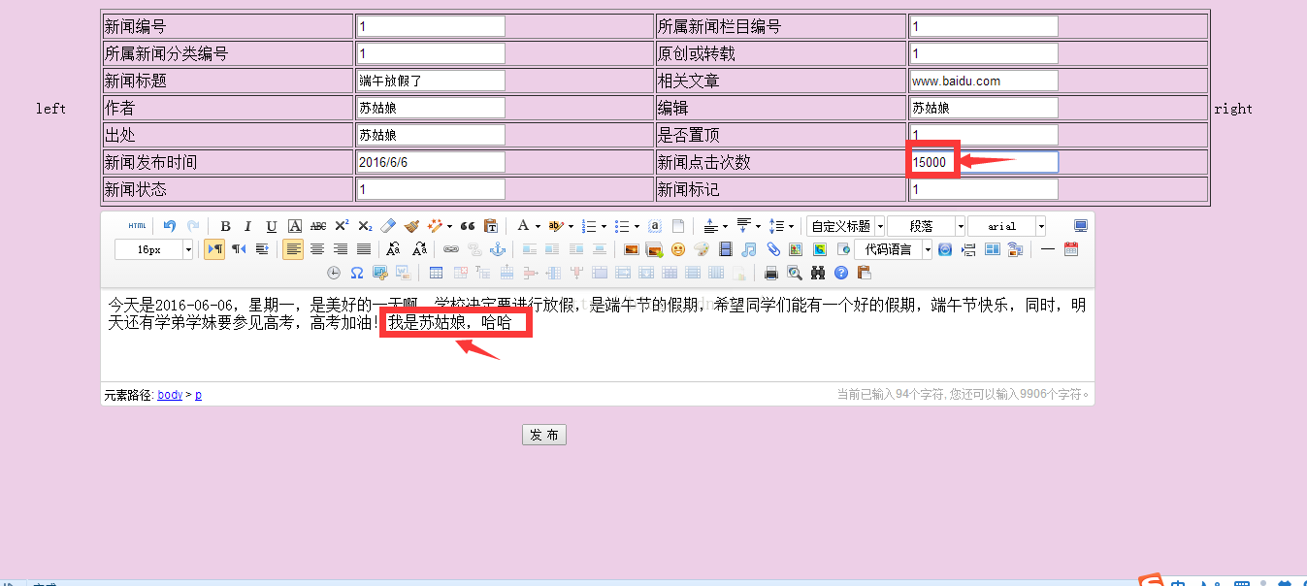Insert a special character with Omega icon
This screenshot has width=1307, height=586.
(357, 273)
